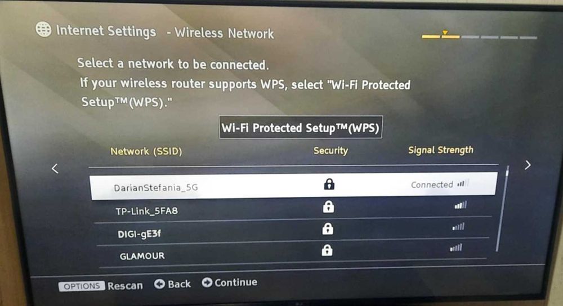The width and height of the screenshot is (563, 306).
Task: Click the lock icon for DarianStefania_5G
Action: [x=329, y=184]
